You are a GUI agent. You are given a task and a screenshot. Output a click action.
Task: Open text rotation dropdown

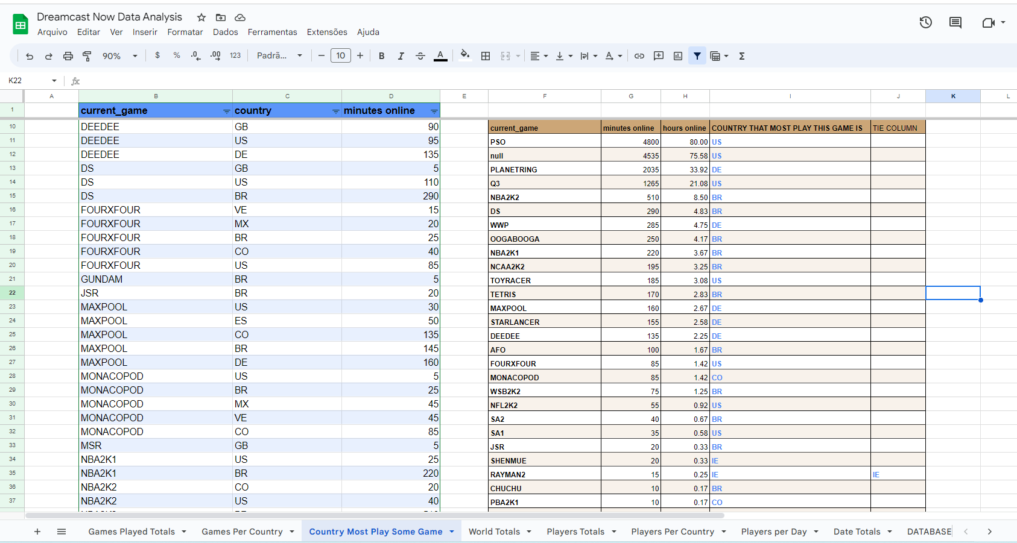(613, 56)
